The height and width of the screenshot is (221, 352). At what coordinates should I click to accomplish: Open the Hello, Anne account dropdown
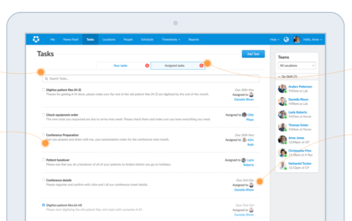click(312, 39)
